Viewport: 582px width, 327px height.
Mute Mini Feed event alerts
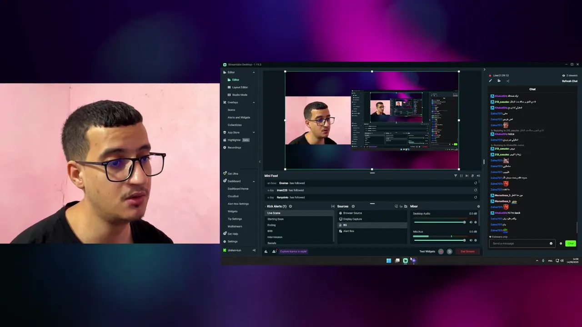472,176
